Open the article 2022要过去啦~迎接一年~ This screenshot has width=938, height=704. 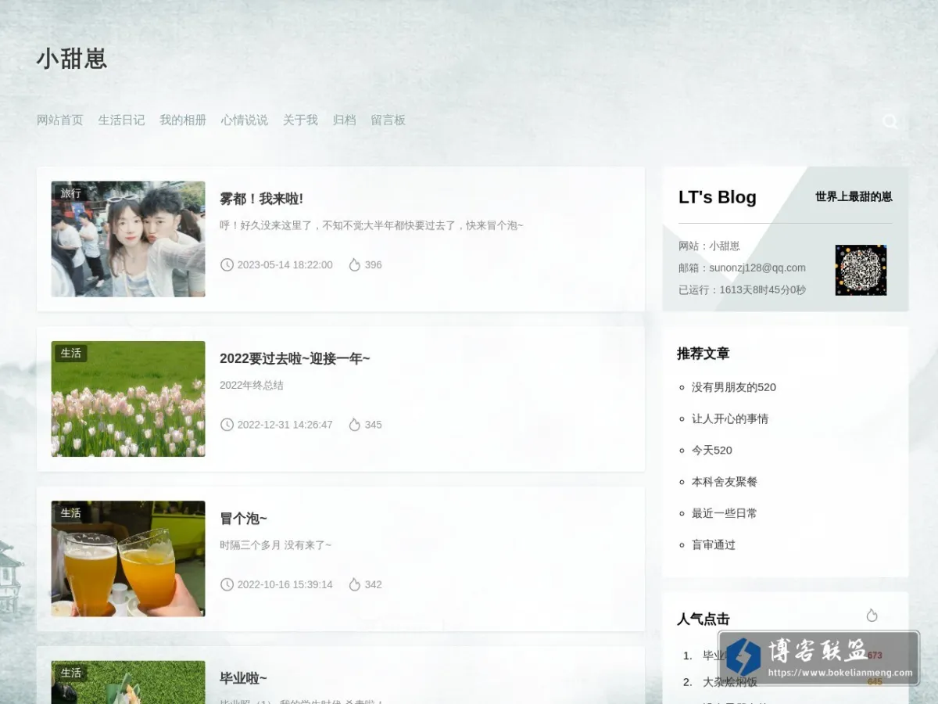(x=295, y=358)
